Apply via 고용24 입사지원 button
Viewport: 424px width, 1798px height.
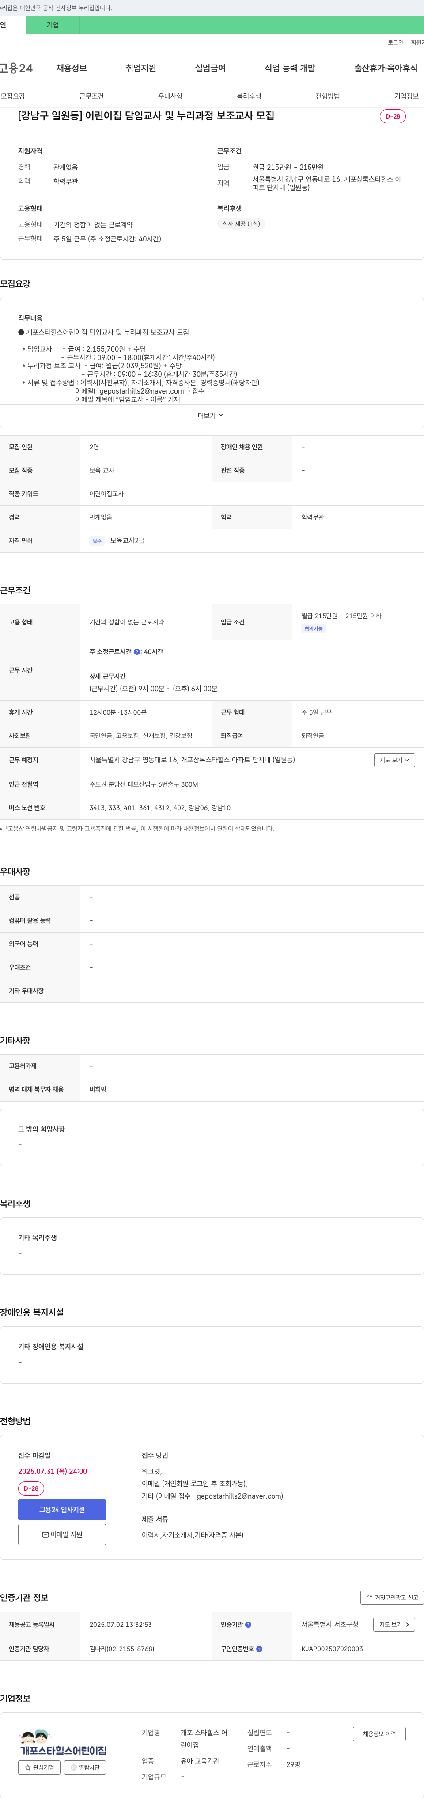click(62, 1510)
